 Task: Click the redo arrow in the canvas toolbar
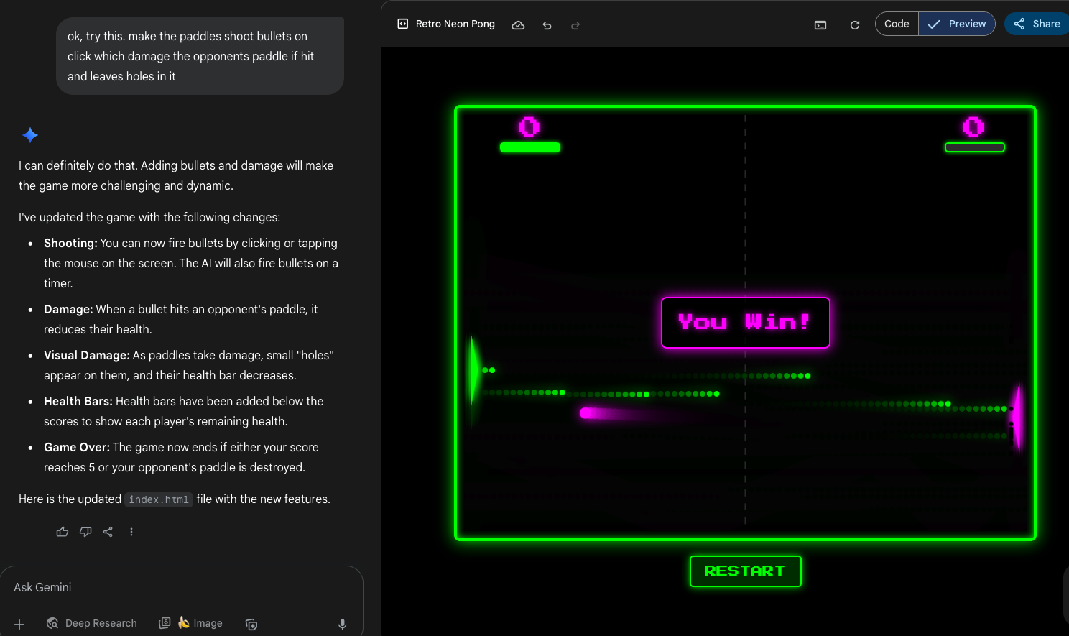coord(575,25)
